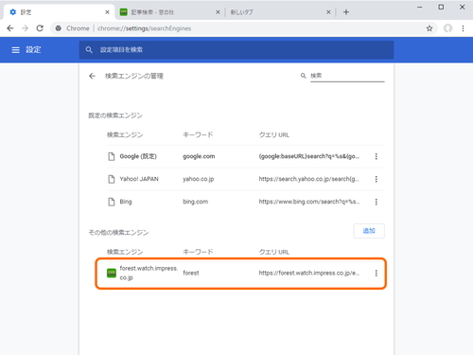Click the Yahoo! JAPAN engine name
Viewport: 473px width, 355px height.
139,179
